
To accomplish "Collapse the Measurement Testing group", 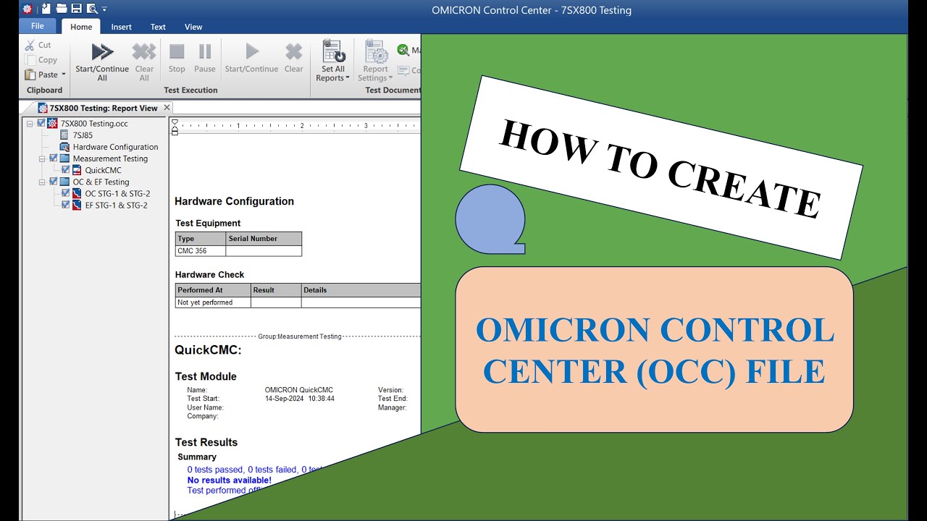I will pos(42,158).
